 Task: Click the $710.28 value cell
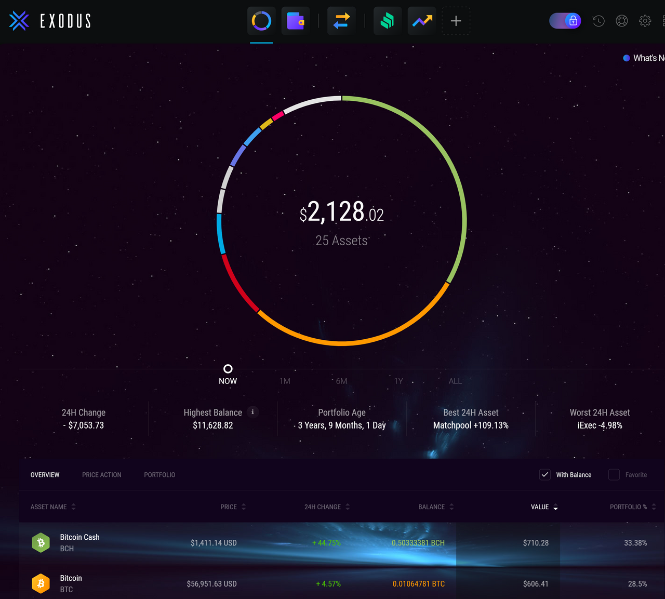coord(536,543)
